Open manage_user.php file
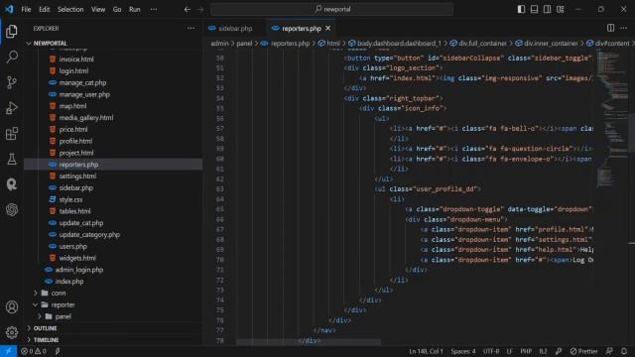This screenshot has width=635, height=357. pos(84,94)
